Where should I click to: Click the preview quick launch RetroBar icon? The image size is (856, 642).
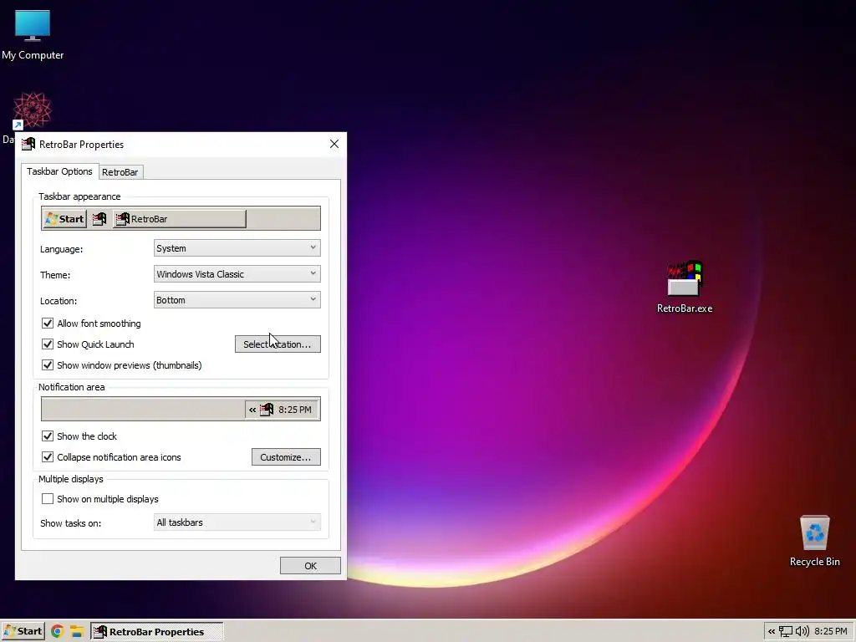tap(99, 219)
